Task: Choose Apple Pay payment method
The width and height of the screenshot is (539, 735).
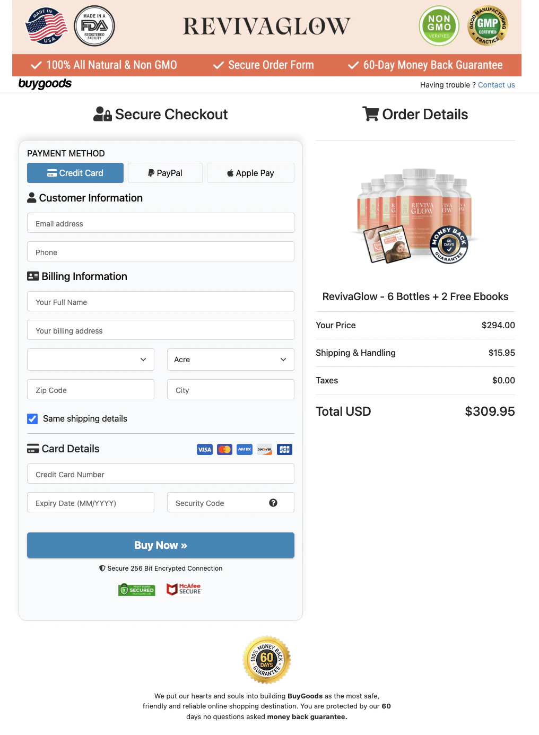Action: click(x=250, y=173)
